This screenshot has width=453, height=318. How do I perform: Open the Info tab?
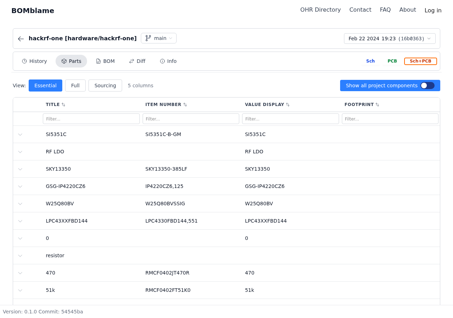coord(168,61)
